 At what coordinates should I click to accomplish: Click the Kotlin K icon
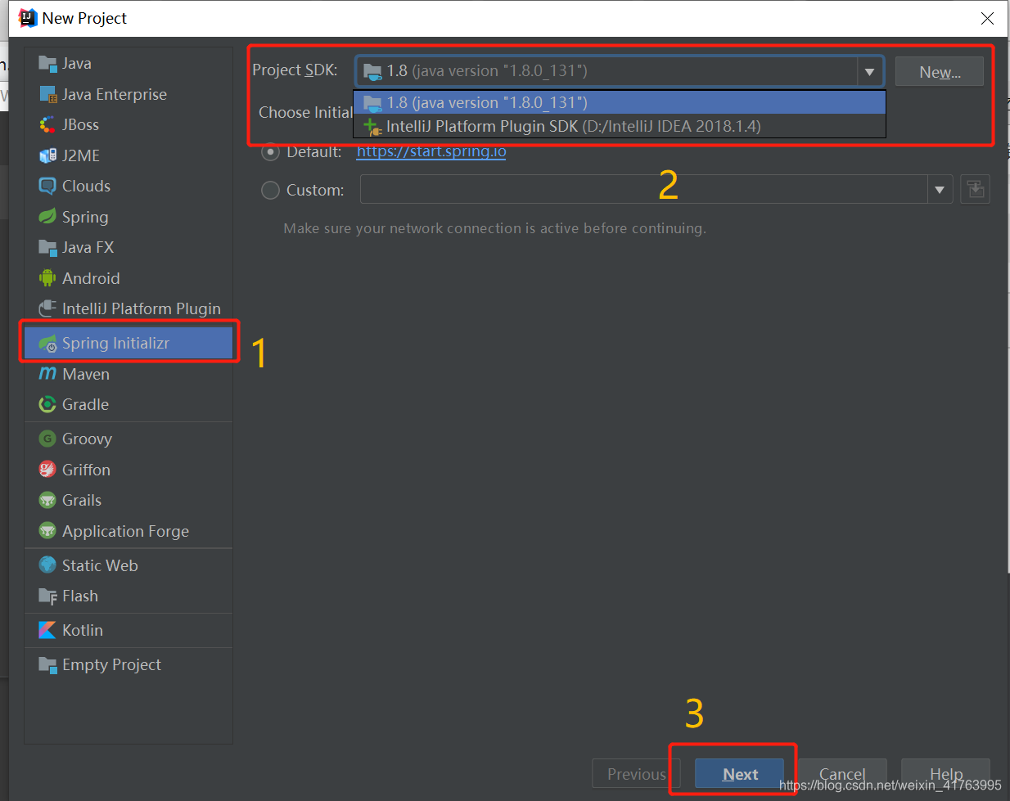coord(47,630)
